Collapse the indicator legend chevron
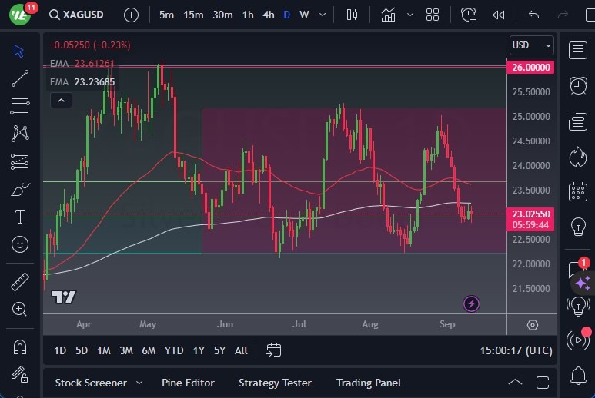The width and height of the screenshot is (595, 398). pos(60,100)
